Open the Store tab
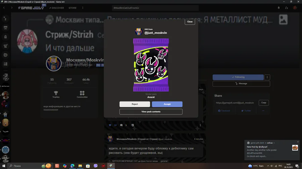This screenshot has height=169, width=302. point(72,8)
